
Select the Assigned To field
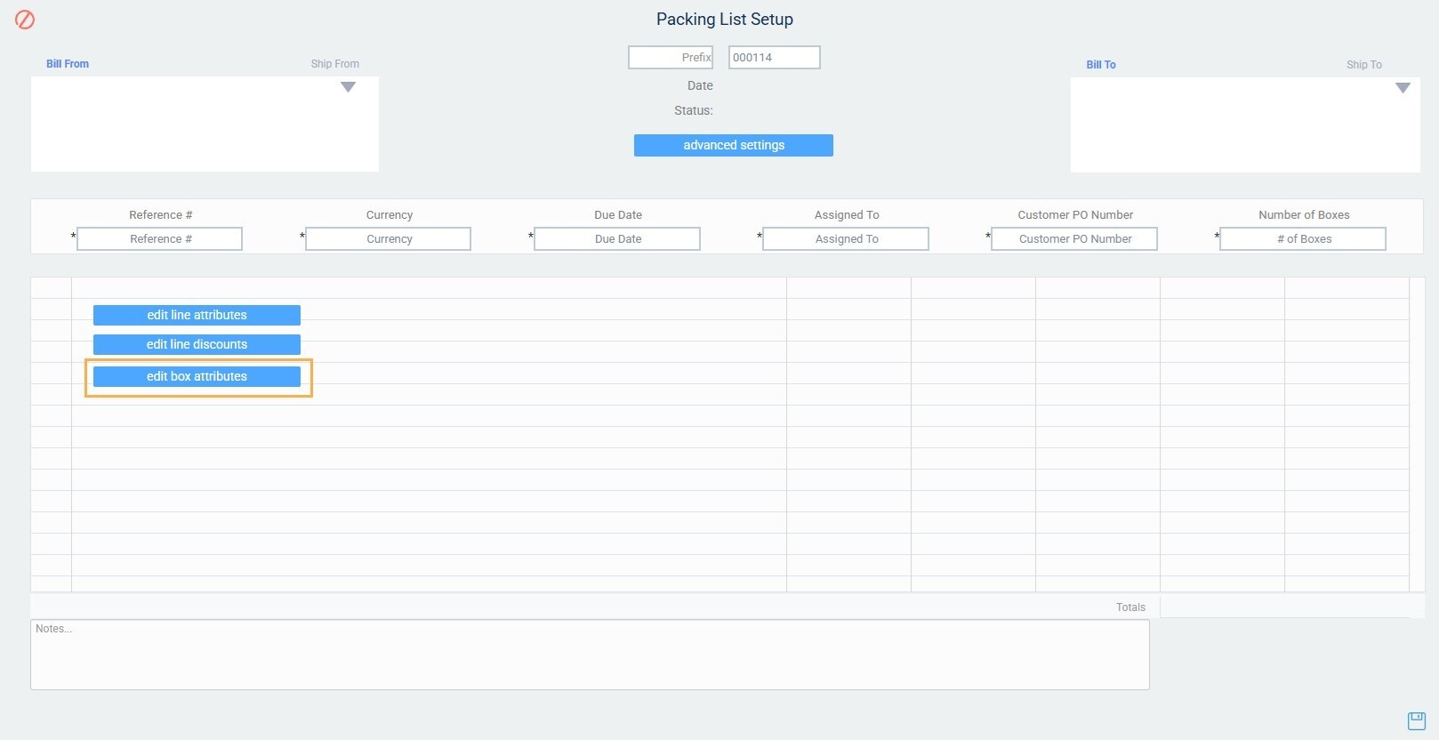[846, 239]
